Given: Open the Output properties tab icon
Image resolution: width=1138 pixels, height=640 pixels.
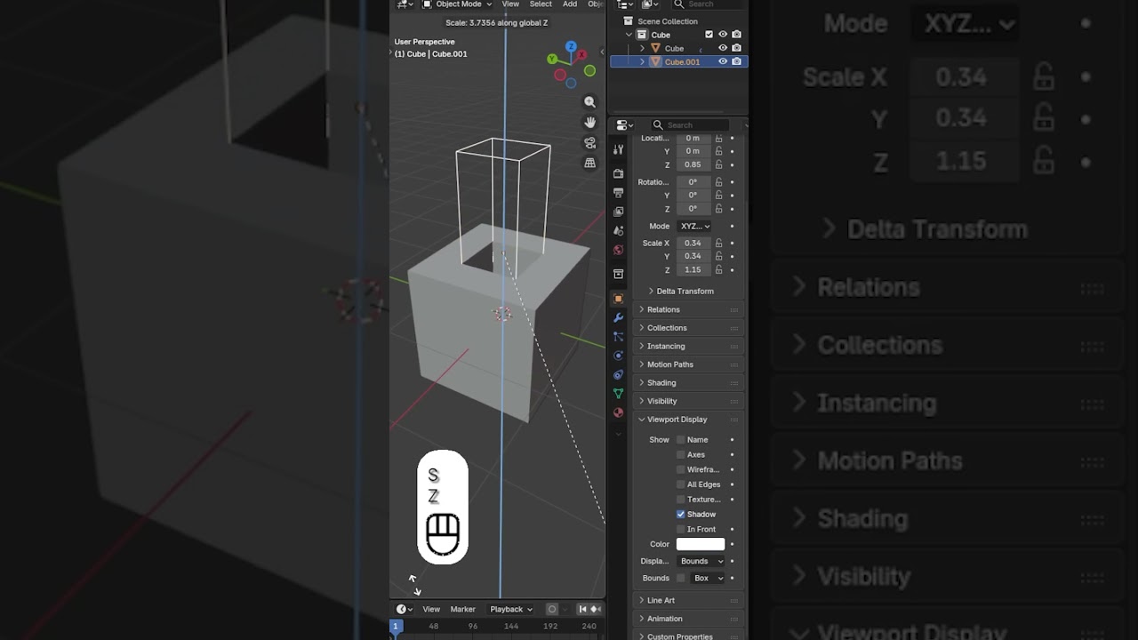Looking at the screenshot, I should pyautogui.click(x=619, y=192).
